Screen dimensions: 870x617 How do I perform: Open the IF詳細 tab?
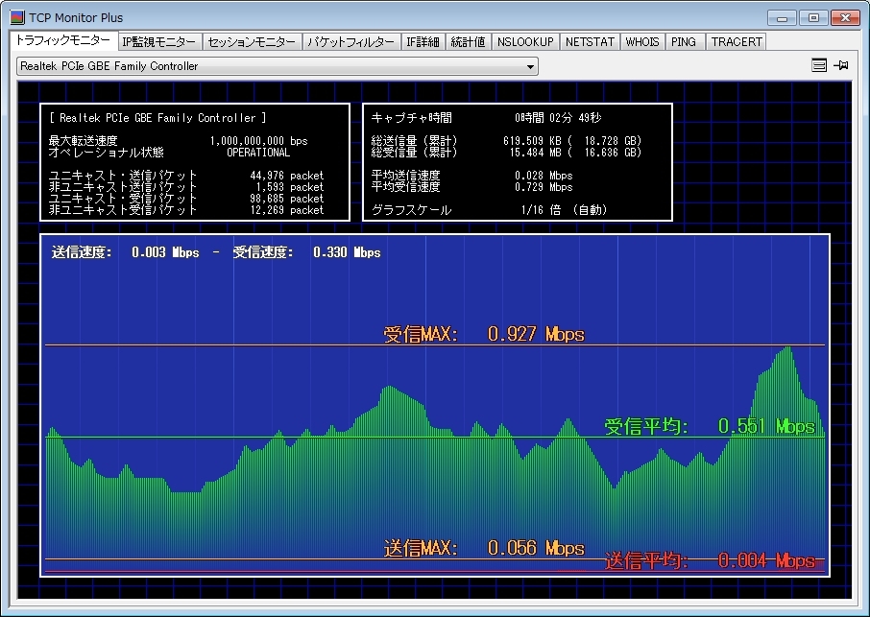pos(423,42)
